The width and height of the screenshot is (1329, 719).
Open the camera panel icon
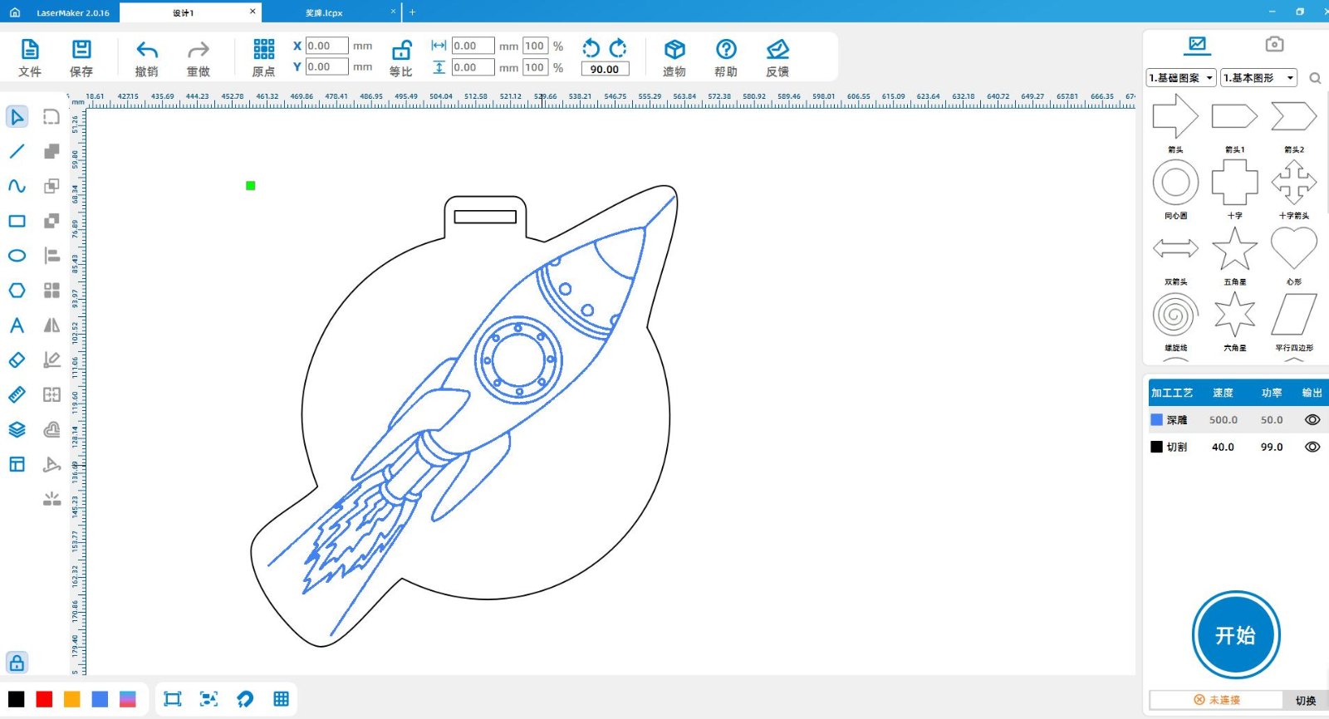point(1274,44)
